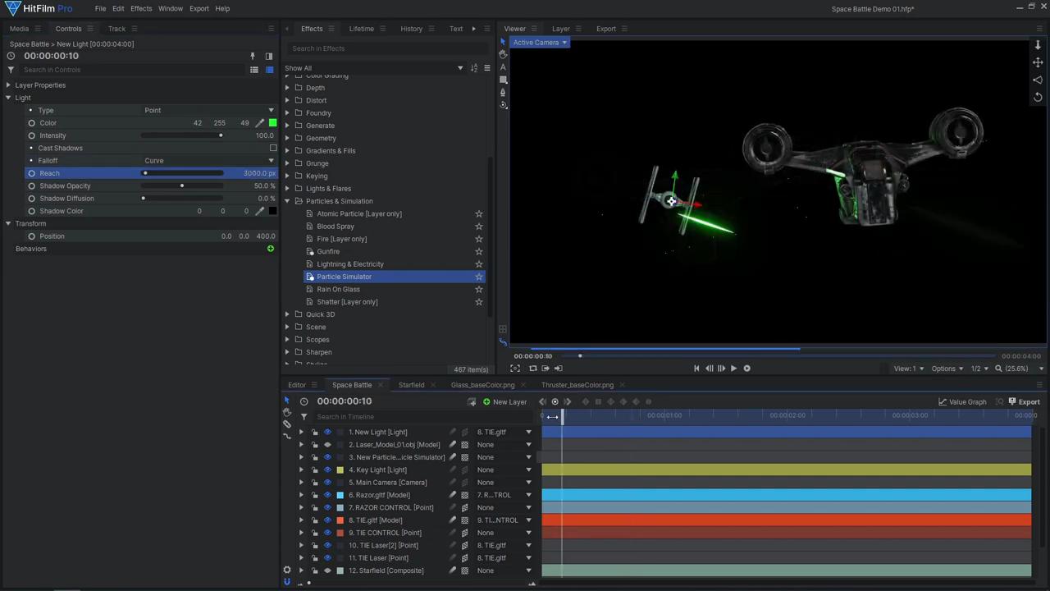Activate the orbit tool in the viewer toolbar
The width and height of the screenshot is (1050, 591).
503,105
